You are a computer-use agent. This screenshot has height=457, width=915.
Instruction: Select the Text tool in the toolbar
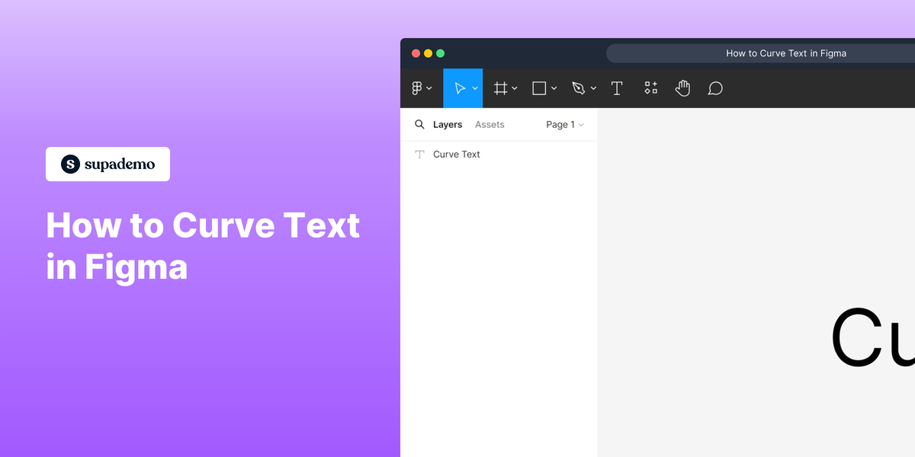(617, 88)
